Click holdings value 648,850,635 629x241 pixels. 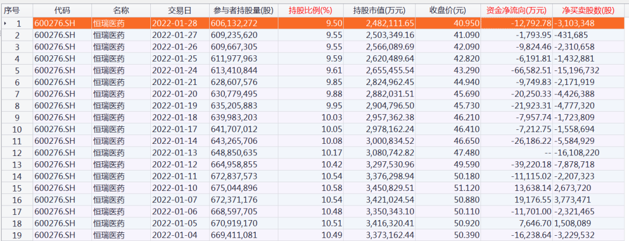(234, 153)
